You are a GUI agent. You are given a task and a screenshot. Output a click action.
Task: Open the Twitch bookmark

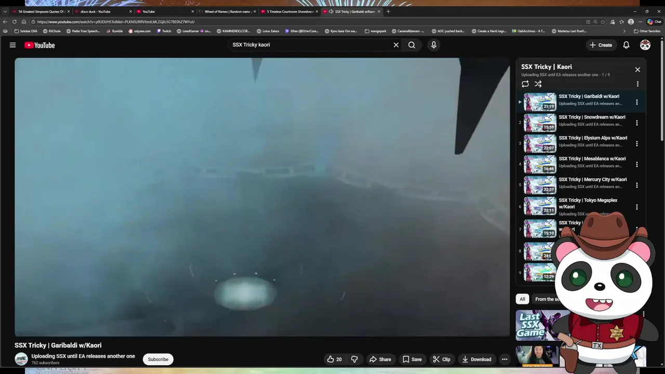164,31
